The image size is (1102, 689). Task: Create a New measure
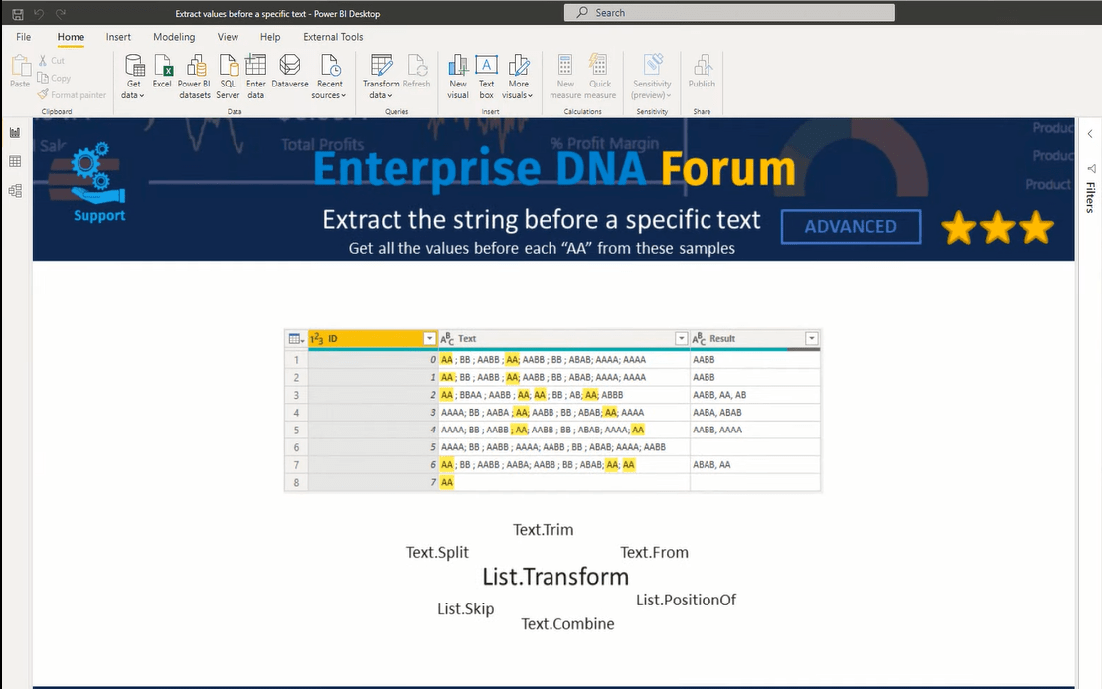[565, 77]
